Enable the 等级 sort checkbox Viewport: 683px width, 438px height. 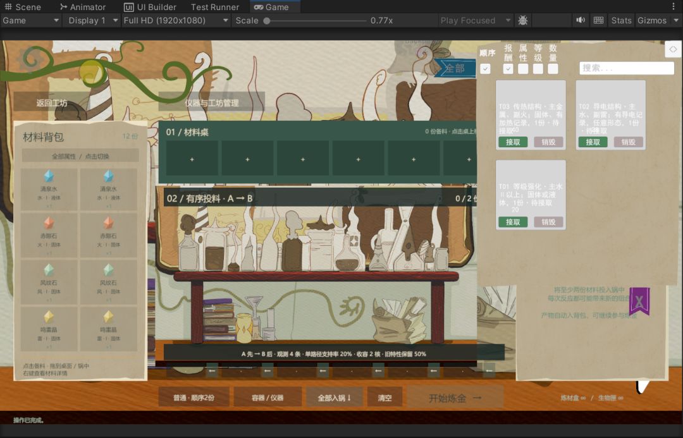coord(538,69)
